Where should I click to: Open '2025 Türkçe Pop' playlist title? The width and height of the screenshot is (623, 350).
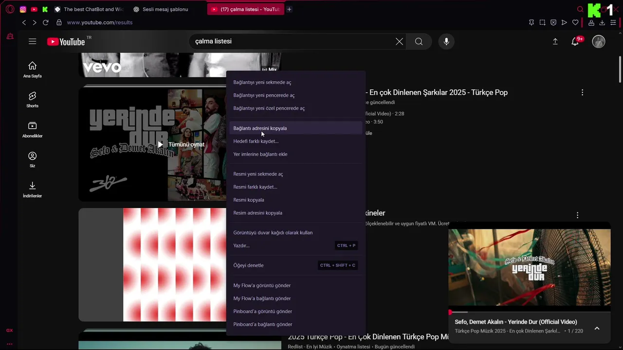(368, 336)
